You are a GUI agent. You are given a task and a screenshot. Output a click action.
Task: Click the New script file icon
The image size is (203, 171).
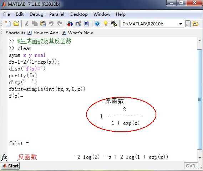[8, 24]
